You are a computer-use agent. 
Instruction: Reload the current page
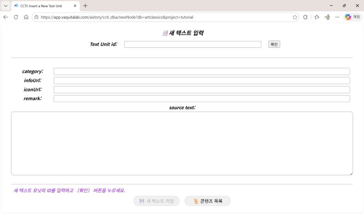click(16, 17)
